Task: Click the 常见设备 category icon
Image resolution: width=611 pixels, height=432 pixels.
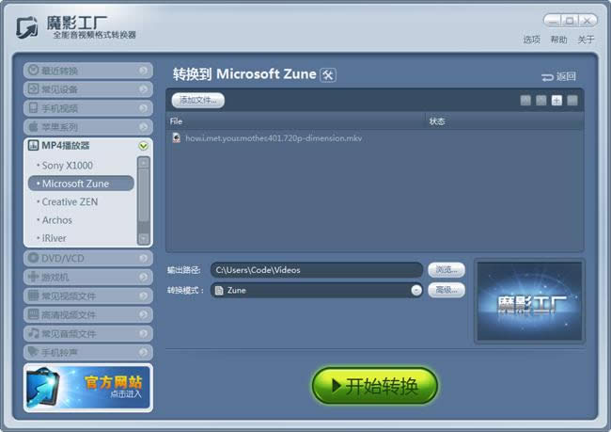Action: coord(33,89)
